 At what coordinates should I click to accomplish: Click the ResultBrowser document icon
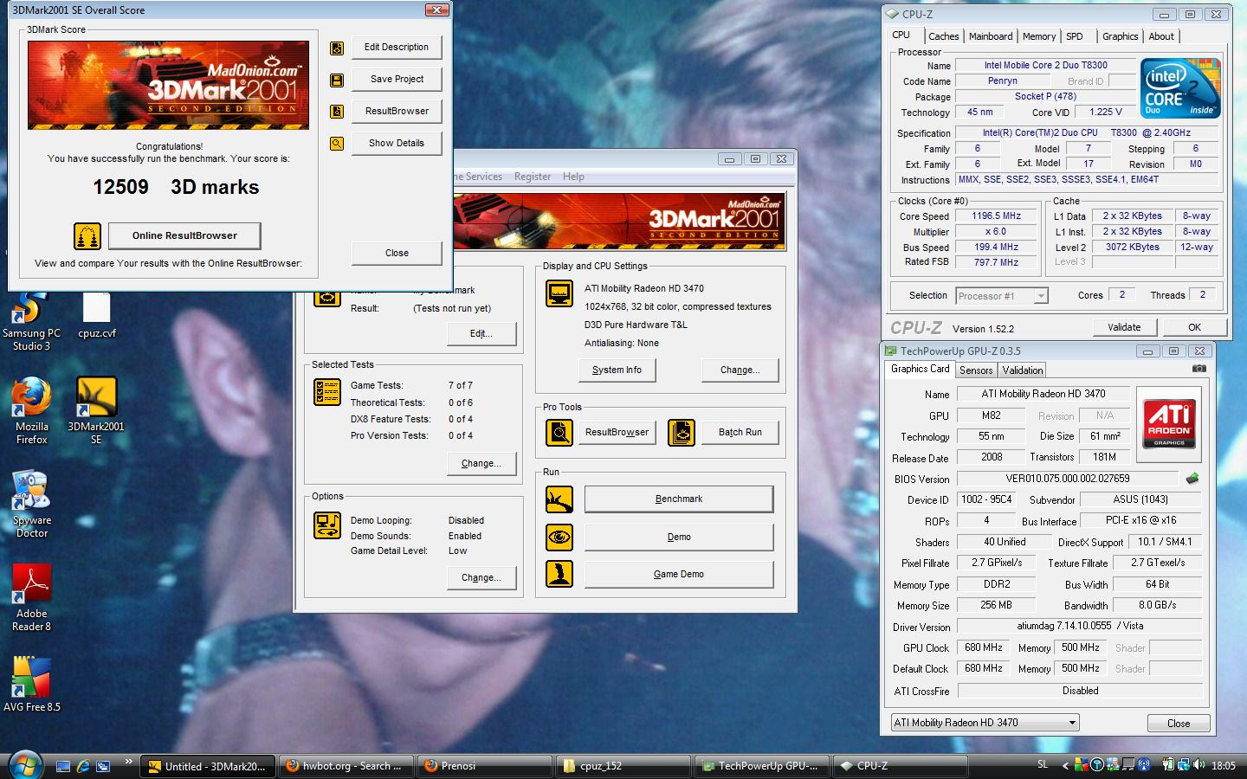point(337,112)
